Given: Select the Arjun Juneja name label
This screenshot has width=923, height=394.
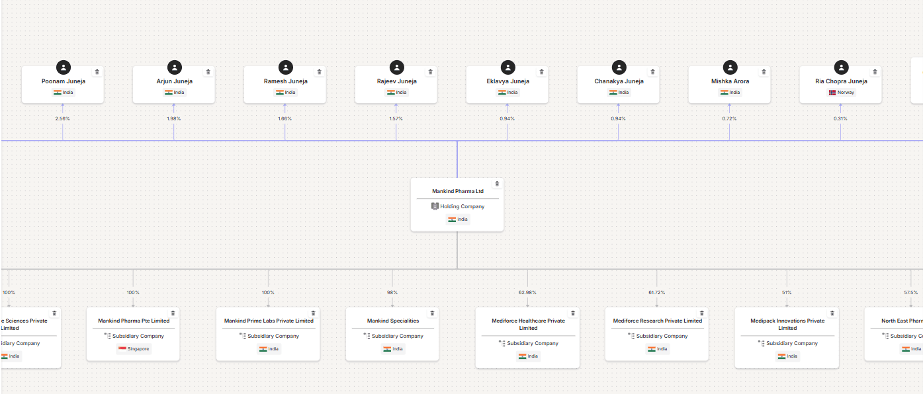Looking at the screenshot, I should pyautogui.click(x=175, y=81).
